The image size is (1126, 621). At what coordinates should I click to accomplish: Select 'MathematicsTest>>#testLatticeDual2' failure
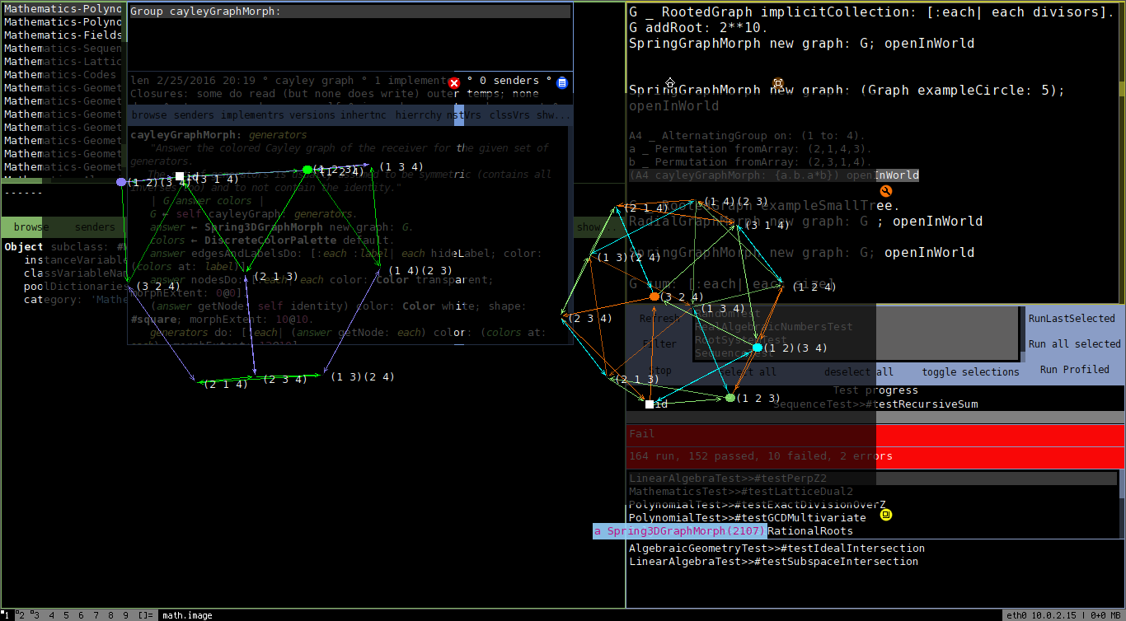872,492
